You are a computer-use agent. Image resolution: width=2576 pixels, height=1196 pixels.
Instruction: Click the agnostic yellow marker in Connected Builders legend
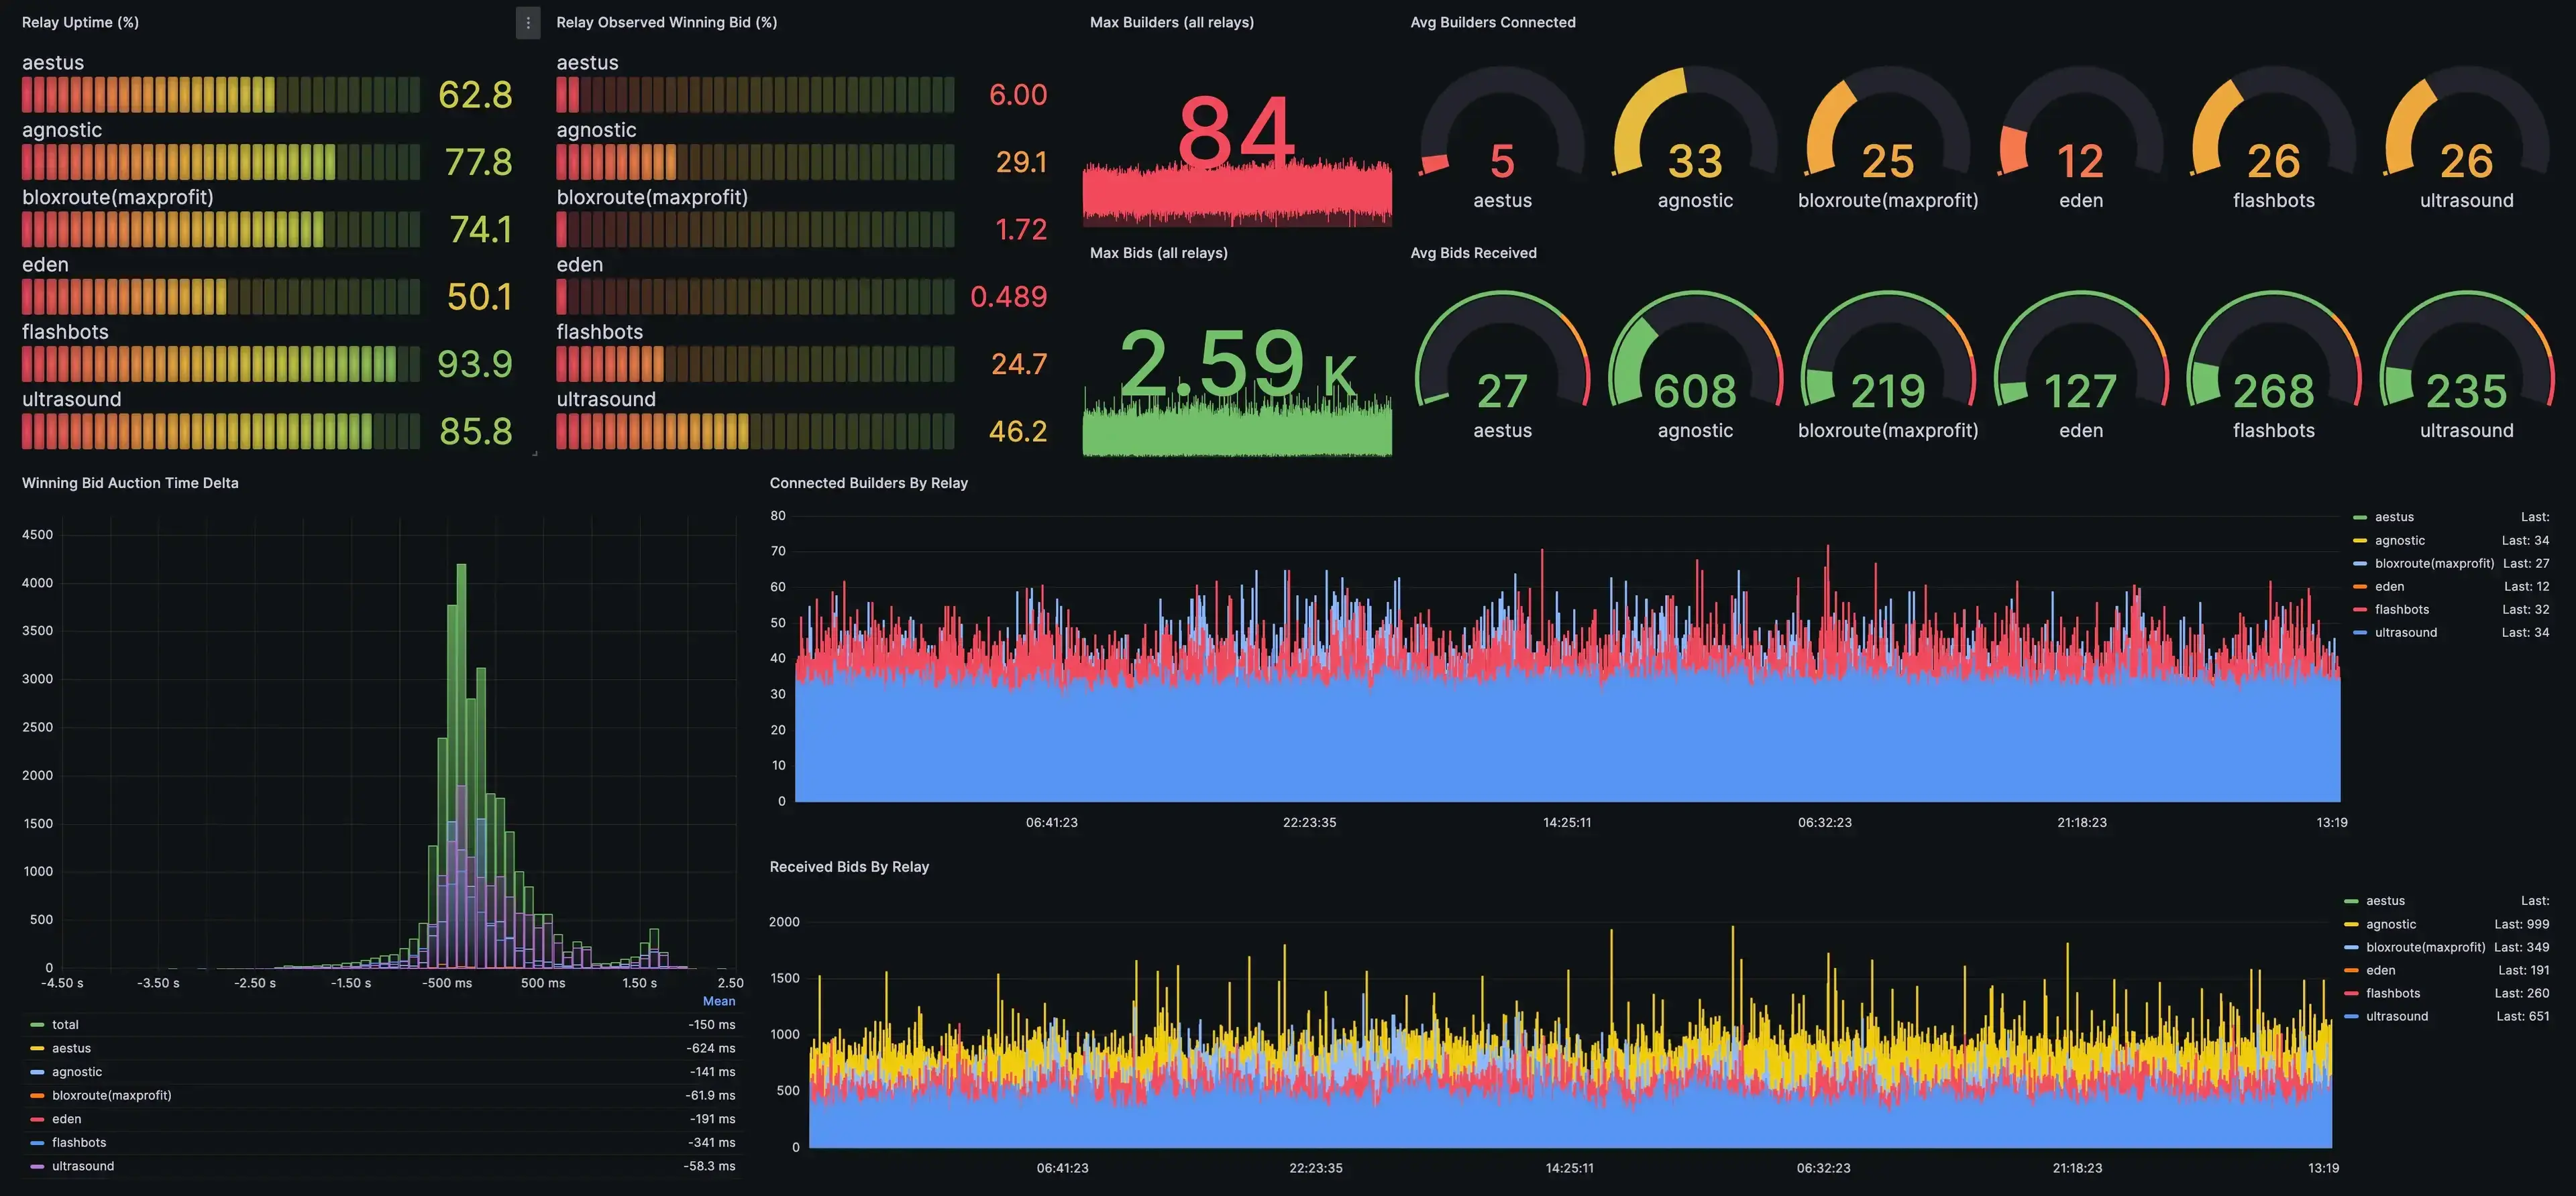click(2360, 540)
